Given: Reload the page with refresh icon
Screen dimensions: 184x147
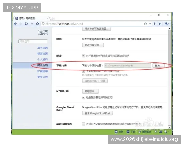Looking at the screenshot, I should pos(26,24).
